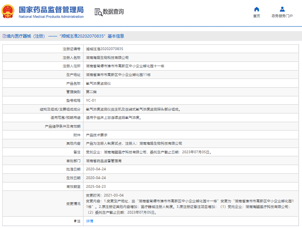Viewport: 302px width, 228px height.
Task: Select product name 氧气浓度监测仪
Action: click(x=98, y=83)
